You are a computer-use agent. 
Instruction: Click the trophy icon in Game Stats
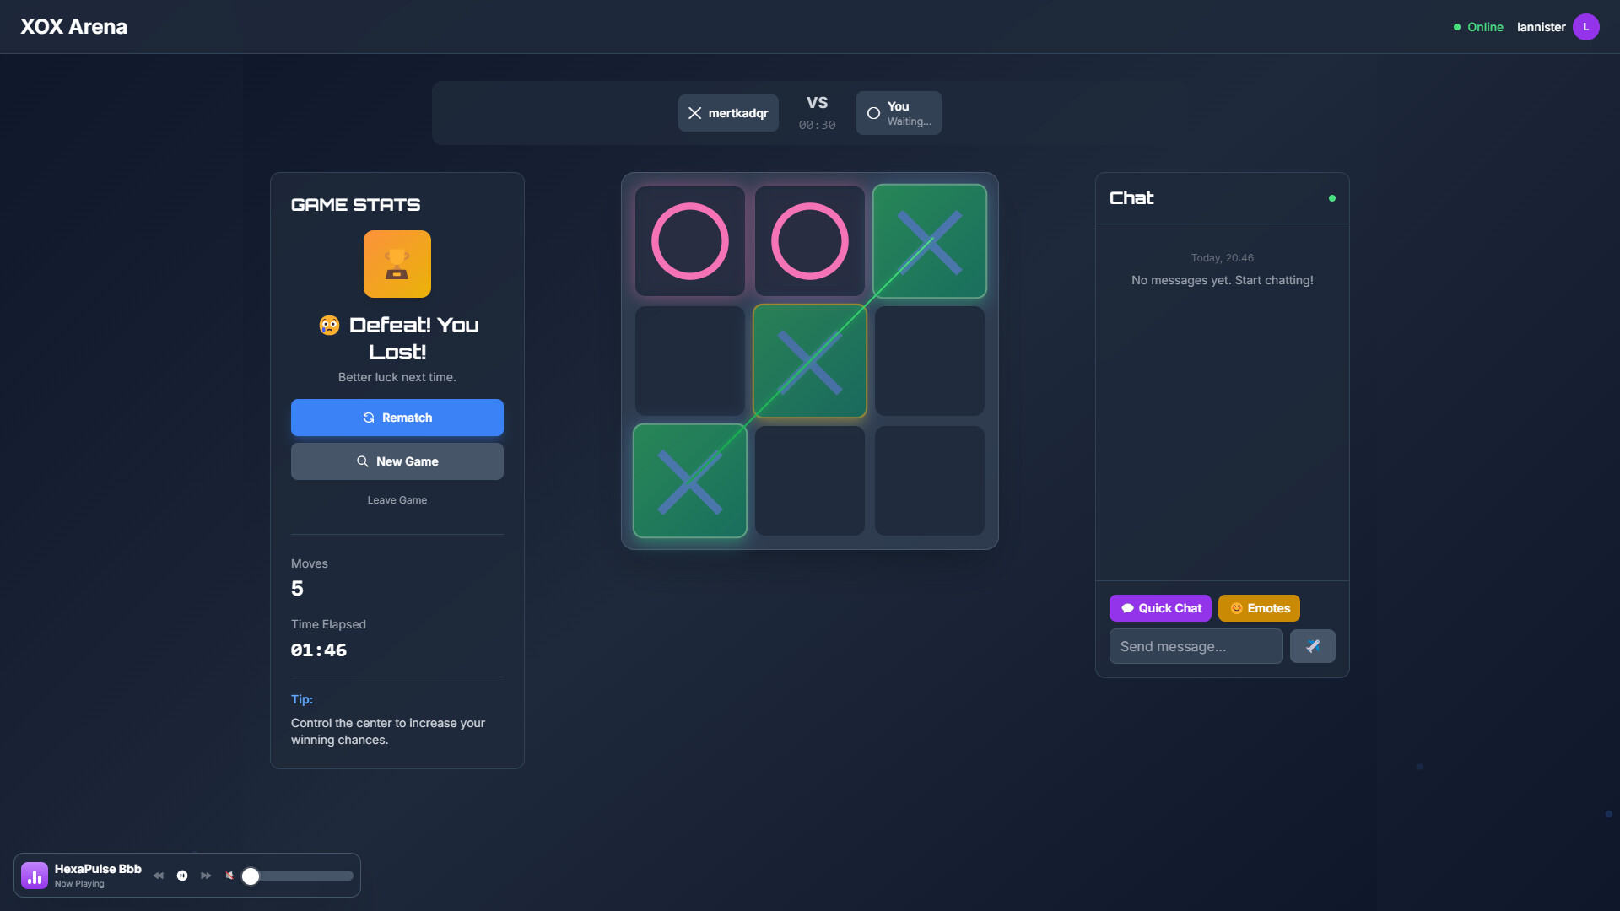[x=397, y=264]
